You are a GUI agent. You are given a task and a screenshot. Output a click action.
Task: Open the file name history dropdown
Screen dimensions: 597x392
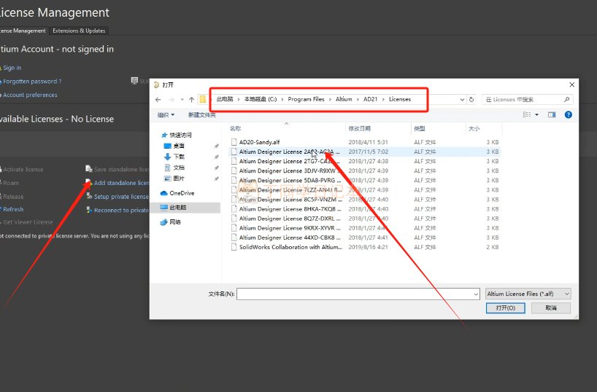475,294
